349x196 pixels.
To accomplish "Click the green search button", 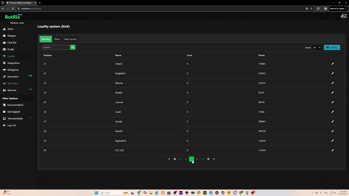I will 73,47.
